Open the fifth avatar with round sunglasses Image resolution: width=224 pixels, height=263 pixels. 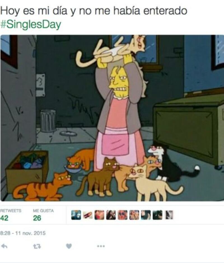pos(123,215)
